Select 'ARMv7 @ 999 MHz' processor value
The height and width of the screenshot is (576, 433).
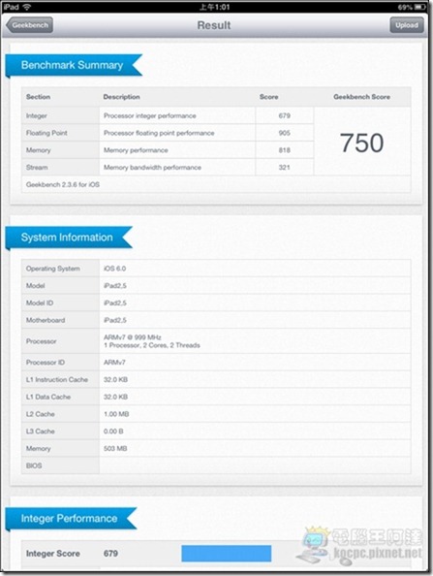pyautogui.click(x=133, y=337)
